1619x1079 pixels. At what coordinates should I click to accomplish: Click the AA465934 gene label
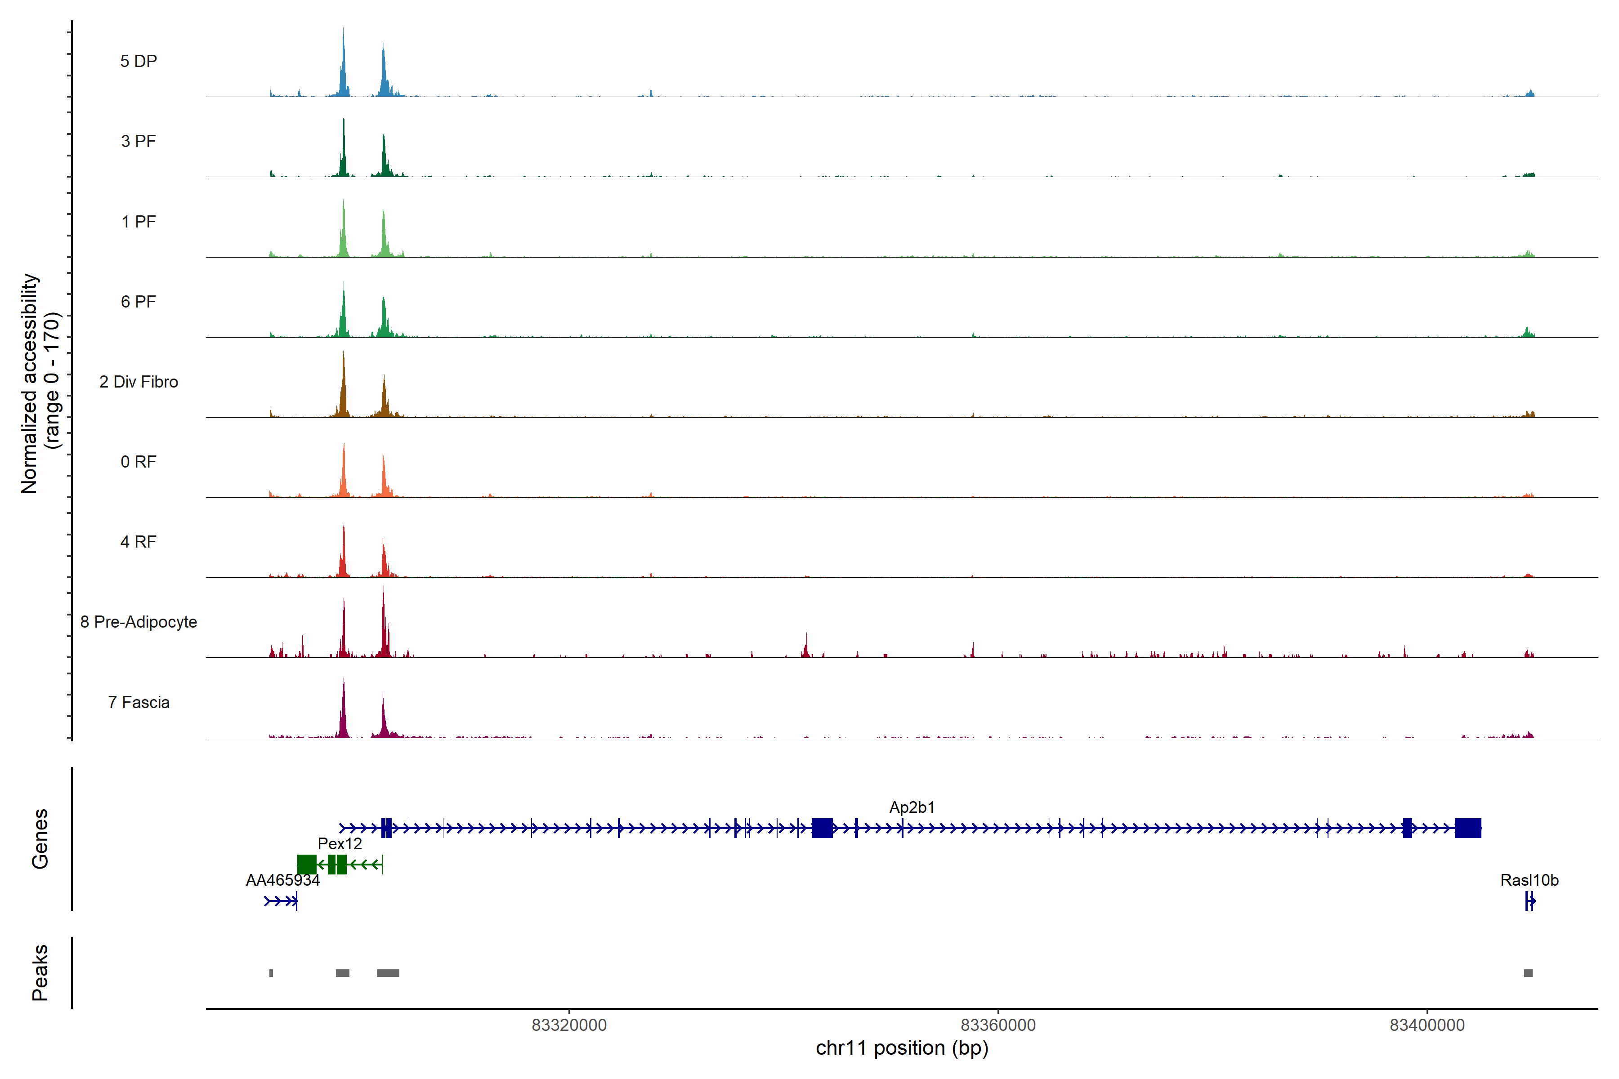coord(282,880)
